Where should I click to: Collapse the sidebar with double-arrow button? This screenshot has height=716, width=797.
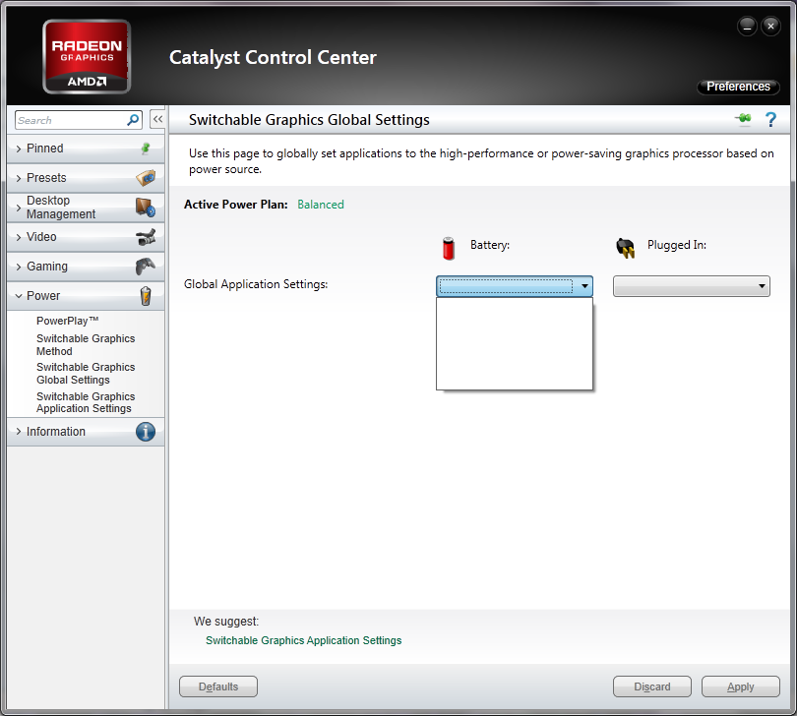[x=157, y=119]
